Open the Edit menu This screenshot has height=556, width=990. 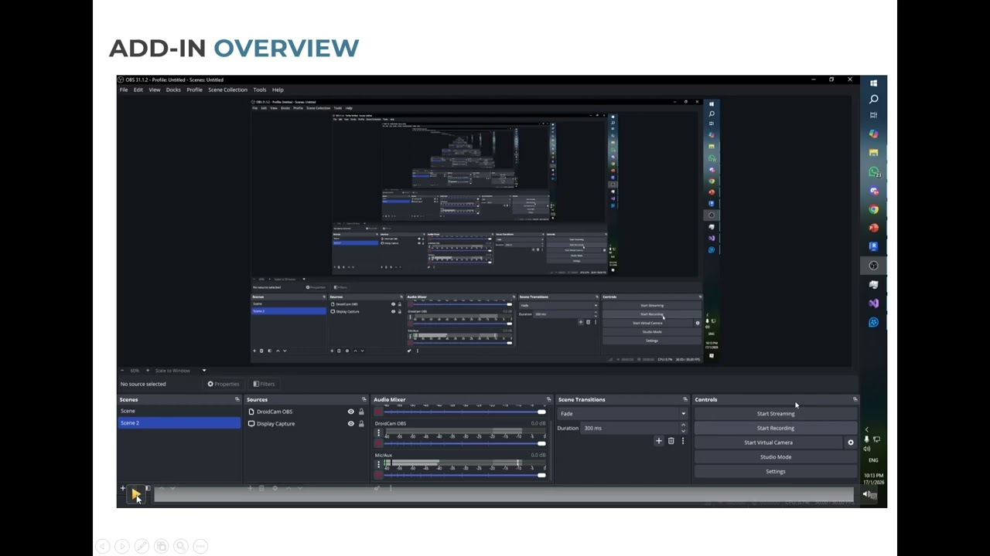point(138,90)
